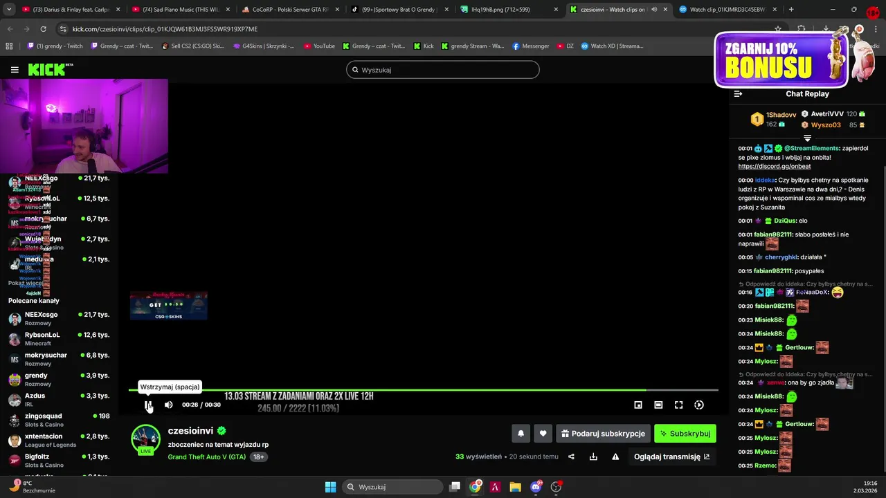The width and height of the screenshot is (886, 498).
Task: Toggle picture-in-picture mode in player
Action: (x=638, y=405)
